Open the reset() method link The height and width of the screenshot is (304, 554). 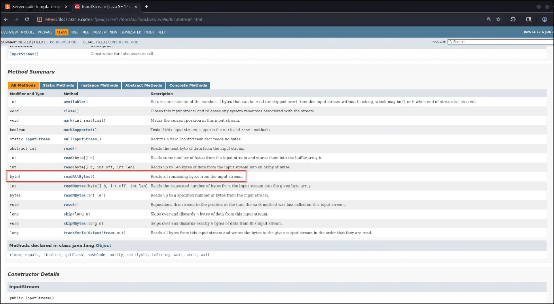click(x=68, y=205)
